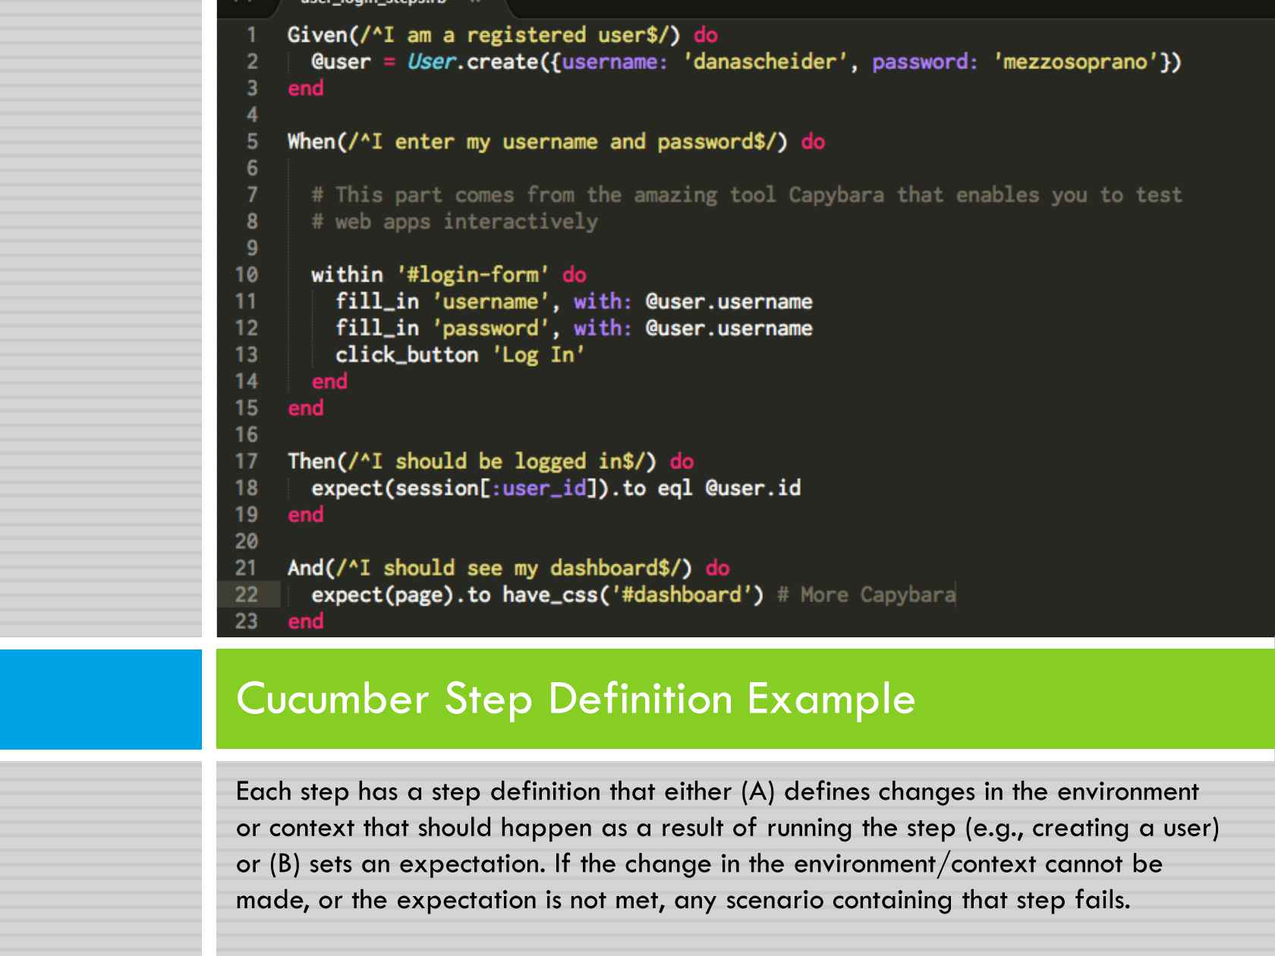Viewport: 1275px width, 956px height.
Task: Click 'end' on line 23
Action: [305, 621]
